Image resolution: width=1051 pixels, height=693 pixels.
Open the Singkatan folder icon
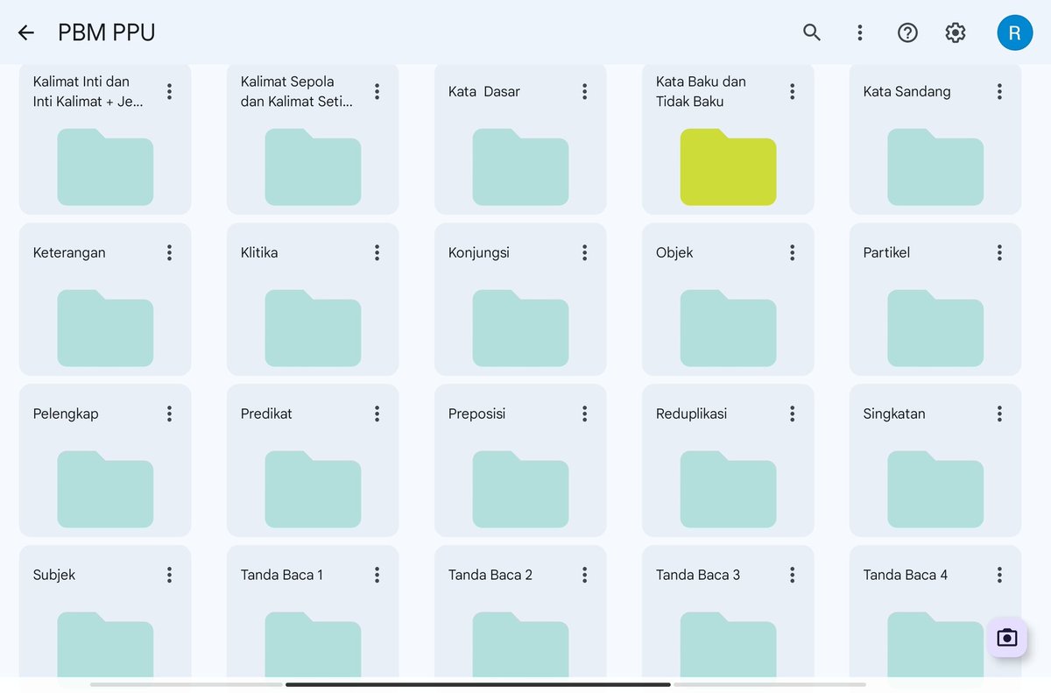[935, 489]
